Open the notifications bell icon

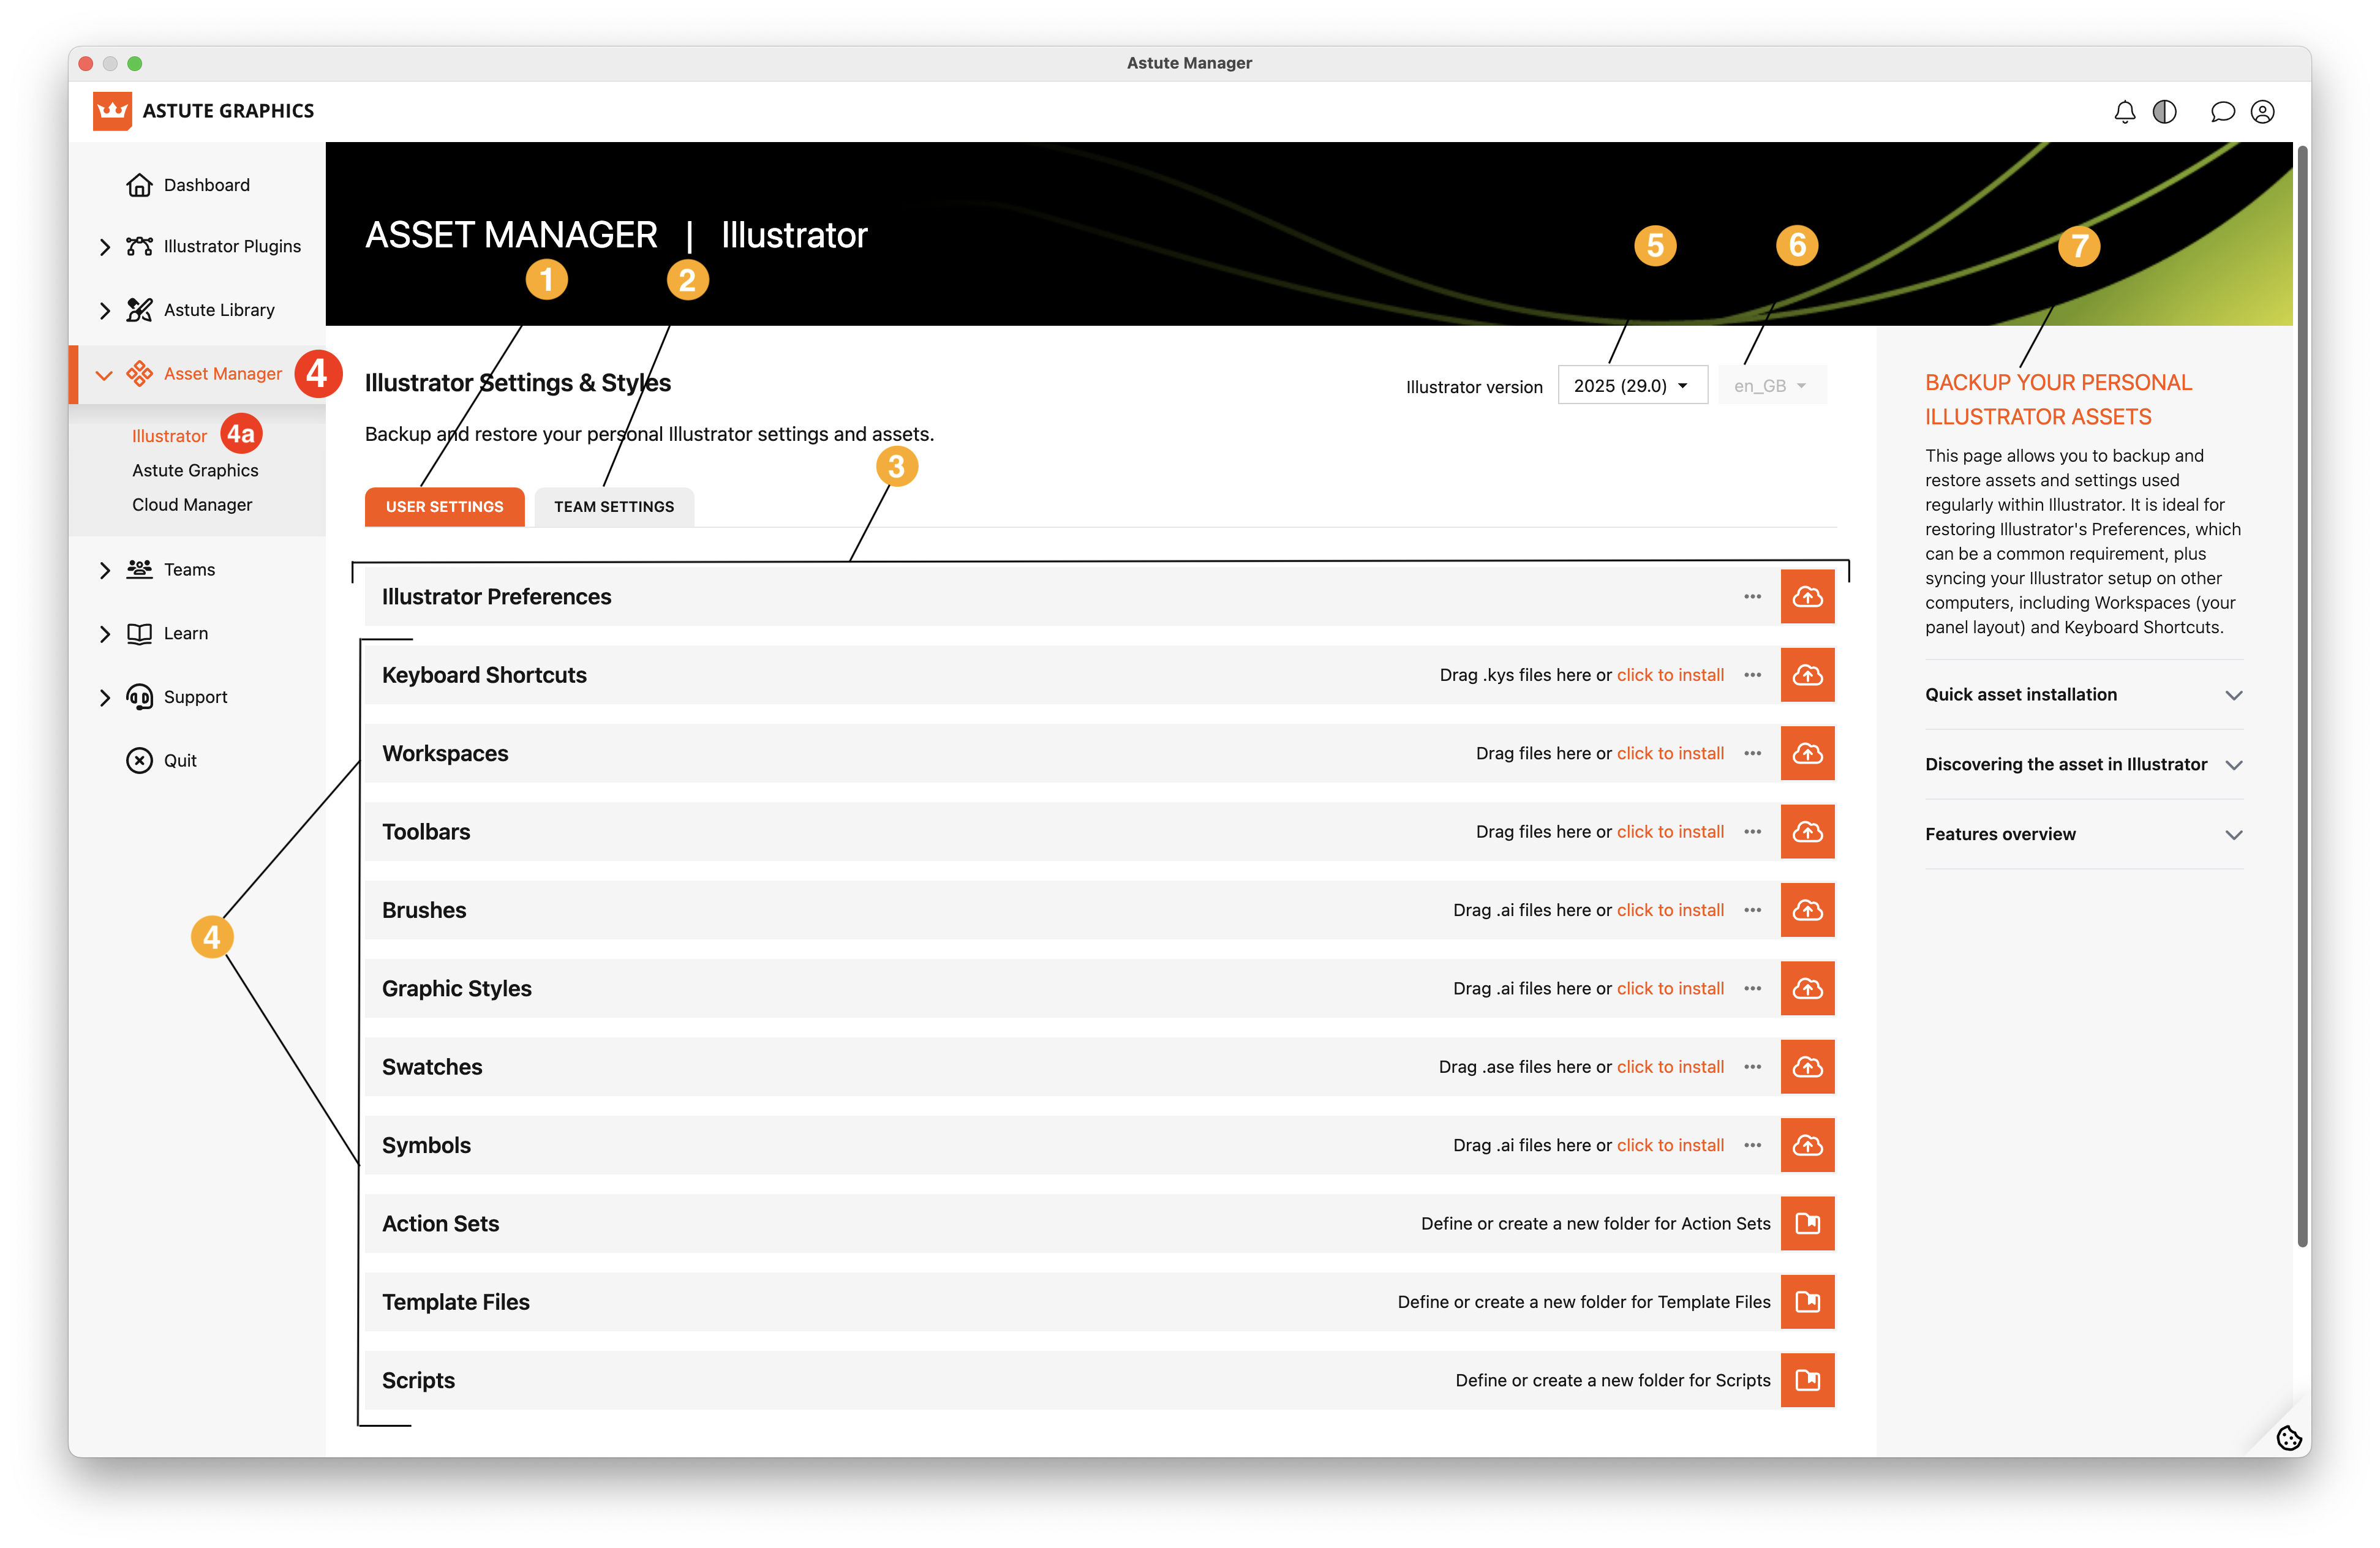click(x=2125, y=112)
